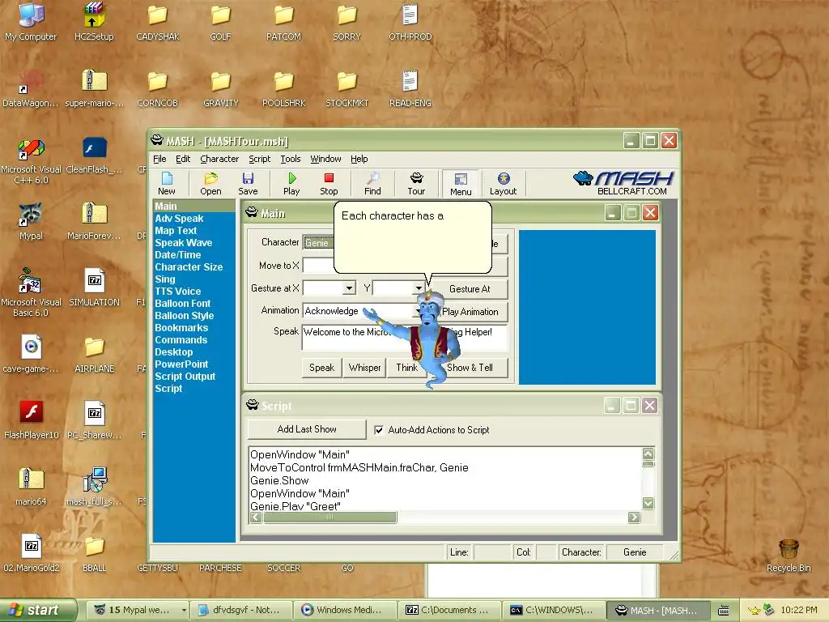Switch to the dfvdsgvf Notepad taskbar item
Viewport: 829px width, 622px height.
241,611
